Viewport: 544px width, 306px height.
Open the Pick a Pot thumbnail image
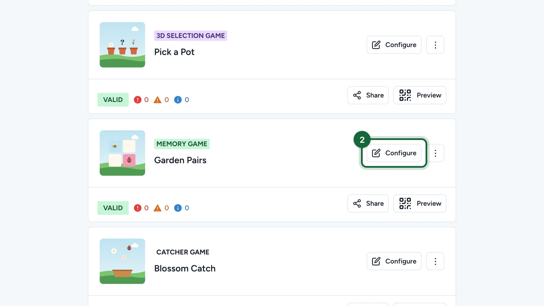coord(122,45)
